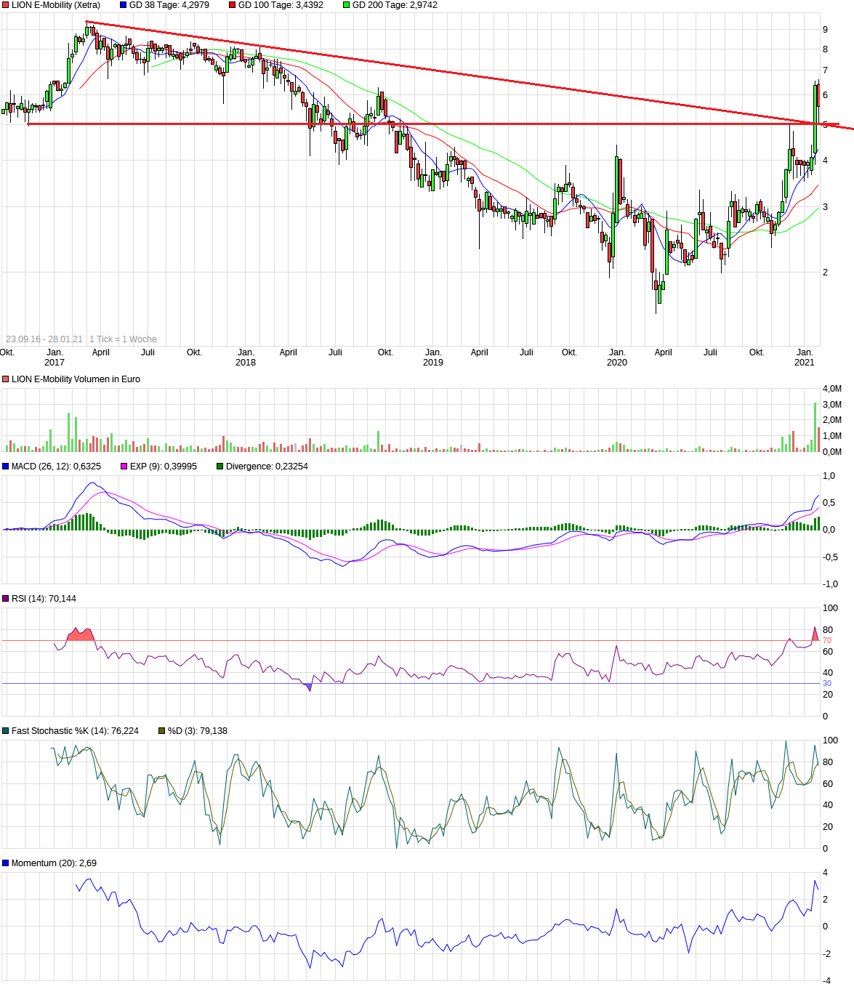
Task: Click the LION E-Mobility Volumen in Euro label
Action: coord(76,379)
